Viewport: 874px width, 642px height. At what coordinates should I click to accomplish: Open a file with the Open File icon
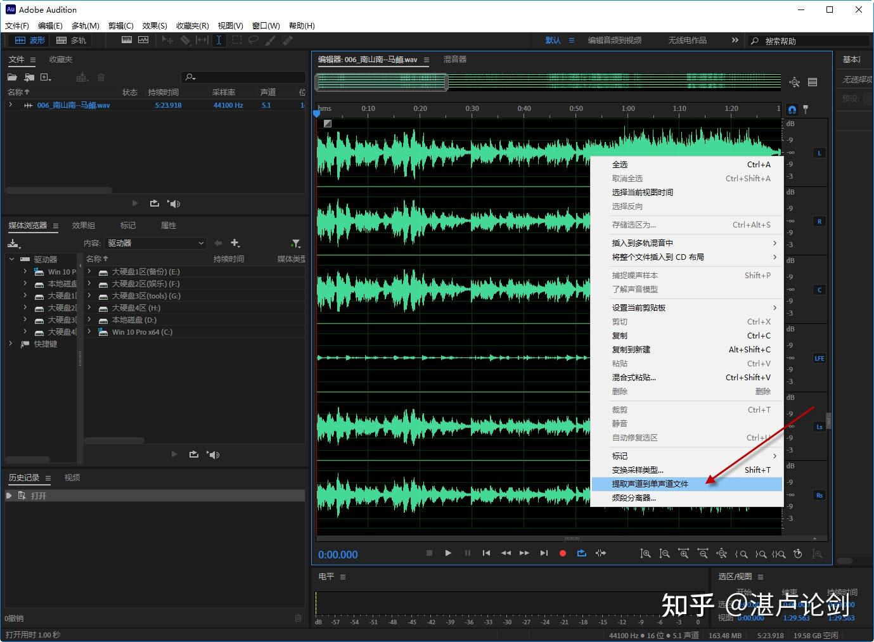click(x=13, y=77)
